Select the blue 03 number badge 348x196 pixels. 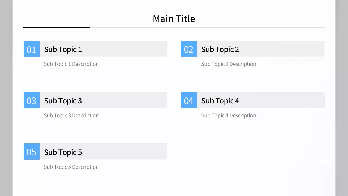tap(32, 100)
